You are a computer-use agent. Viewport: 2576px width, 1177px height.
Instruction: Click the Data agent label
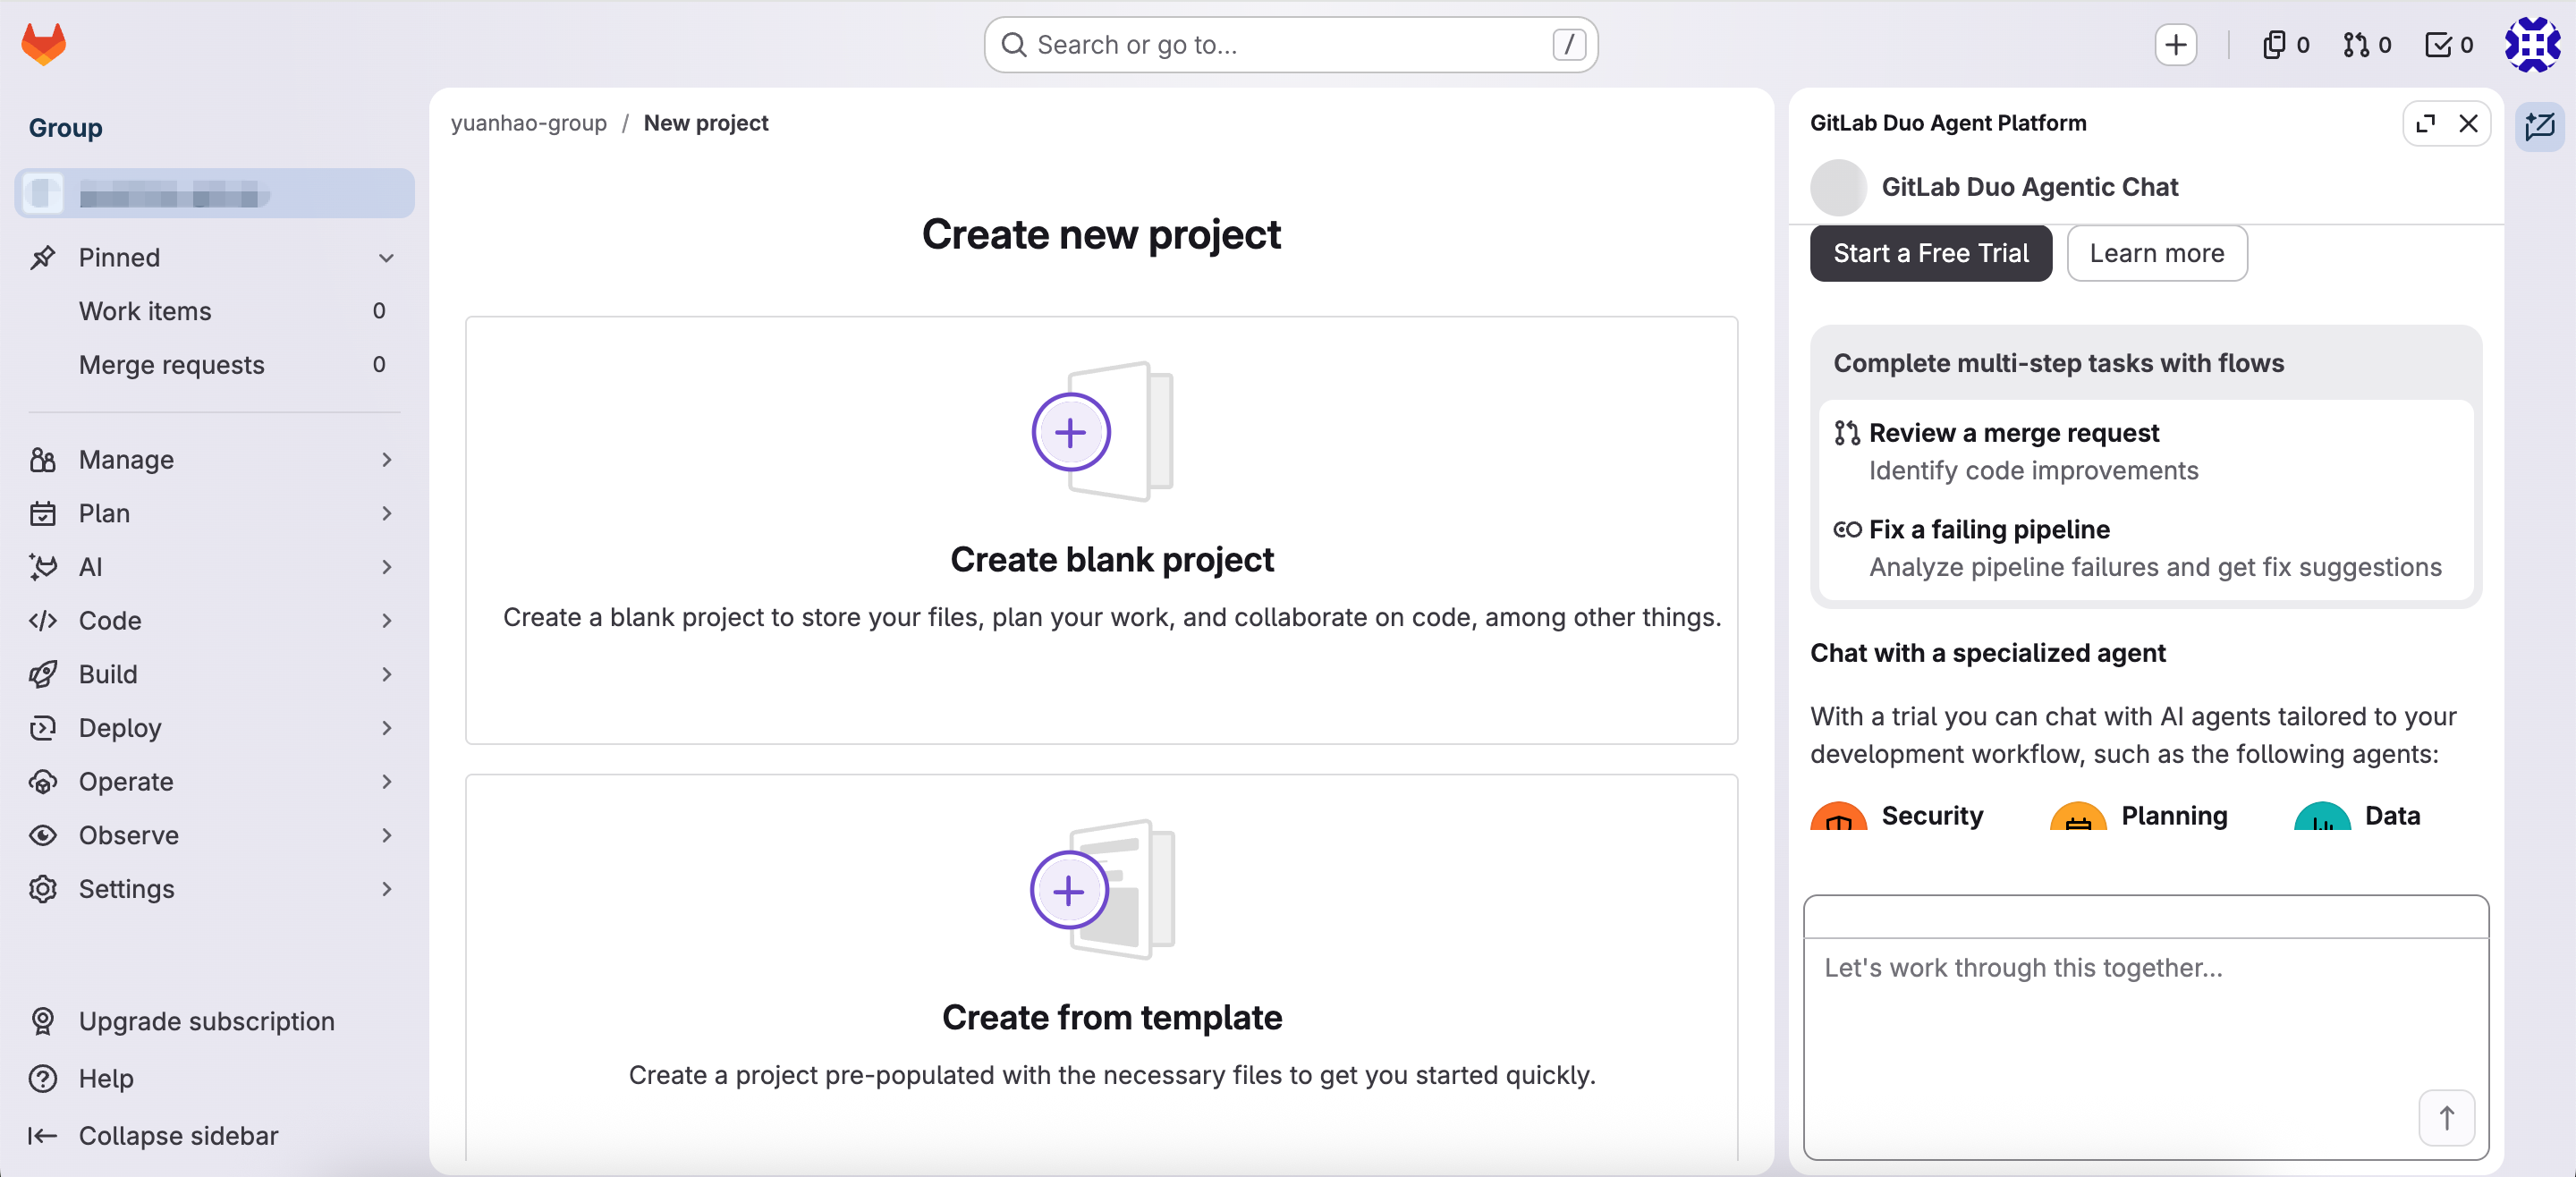pos(2392,816)
